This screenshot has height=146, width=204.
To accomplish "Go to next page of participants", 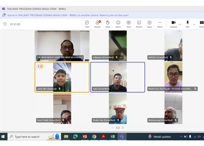I will click(x=123, y=128).
